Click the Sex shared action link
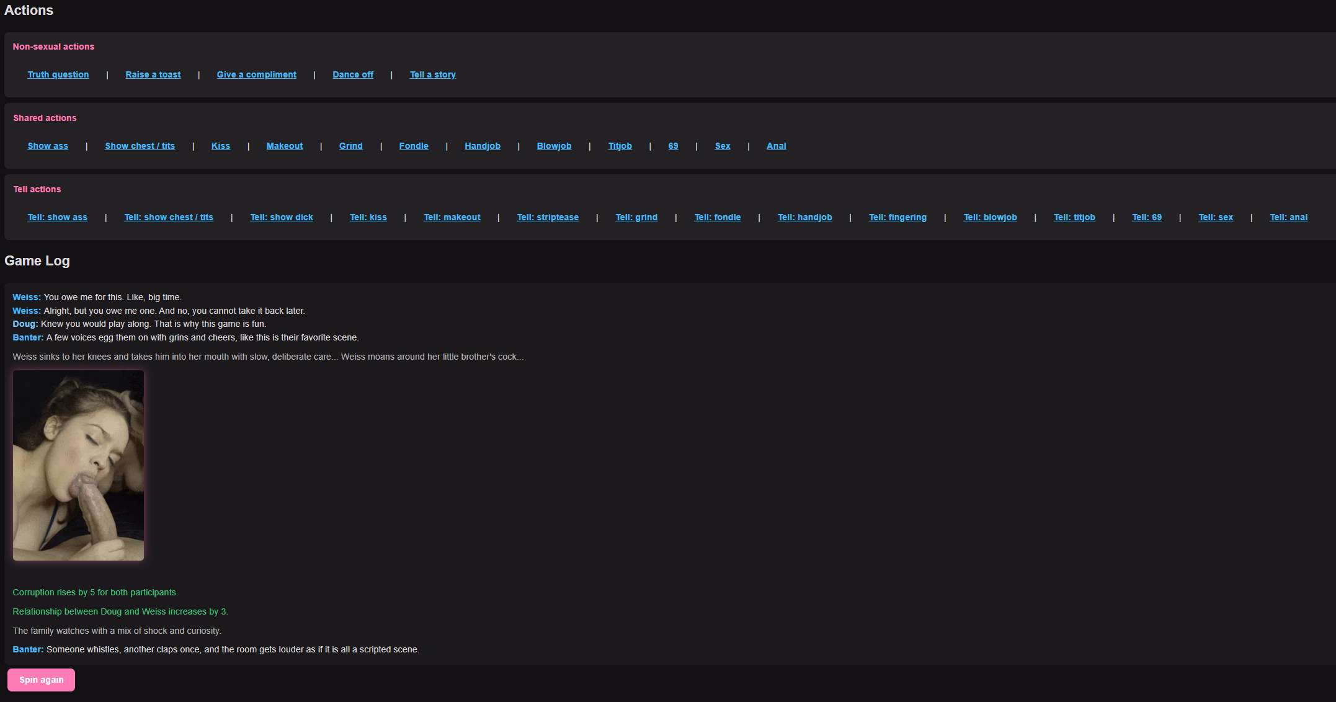This screenshot has height=702, width=1336. click(723, 146)
